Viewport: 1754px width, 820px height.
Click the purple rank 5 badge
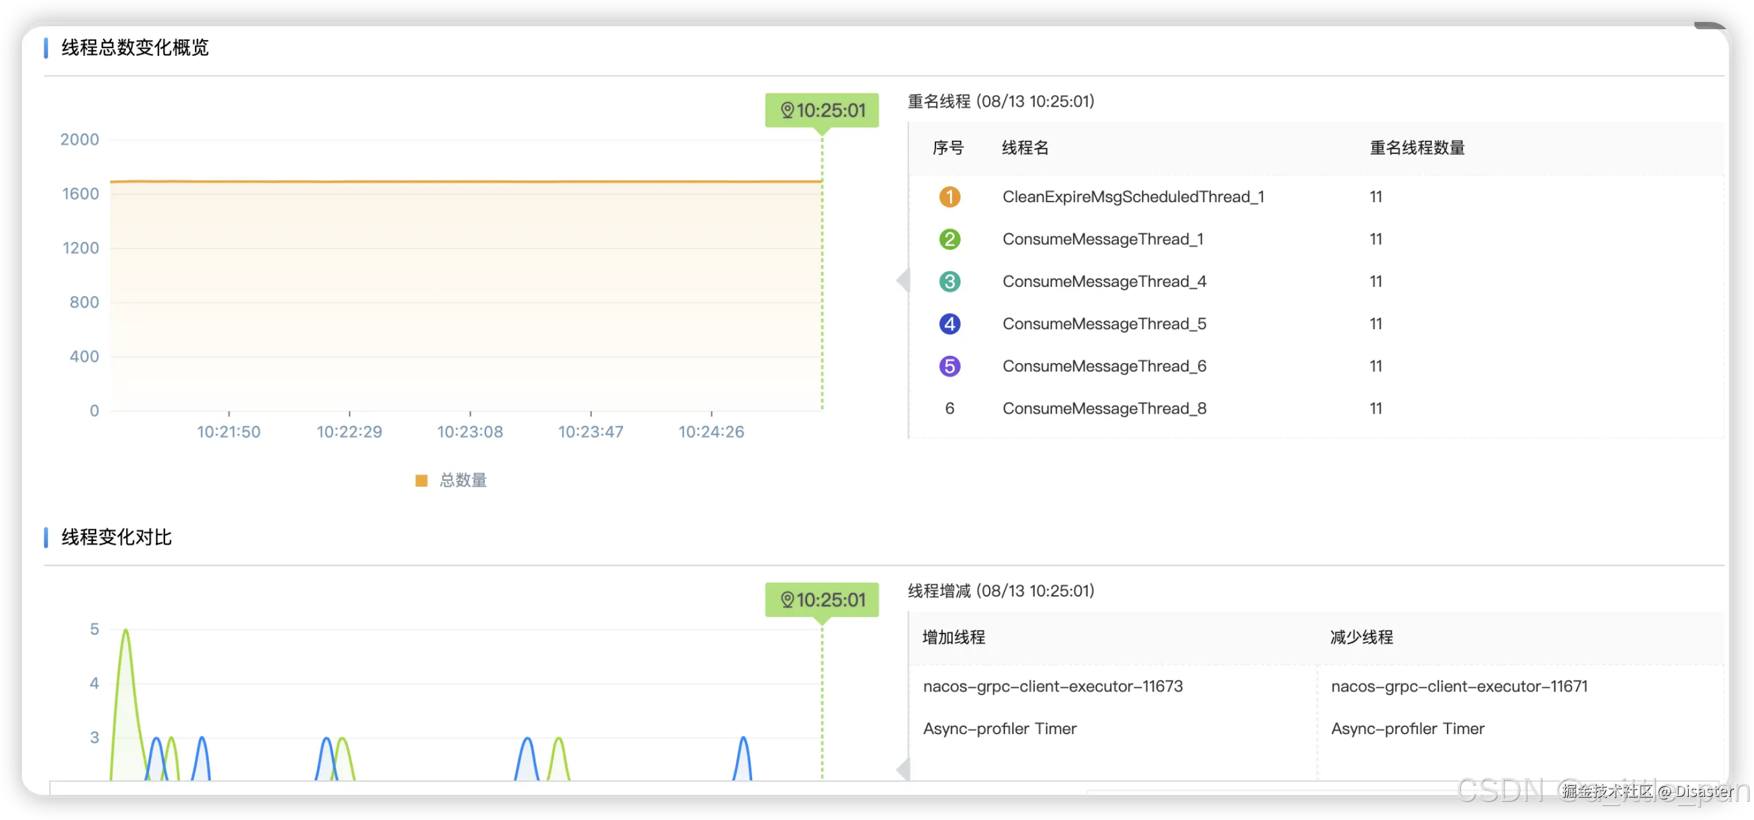coord(949,366)
